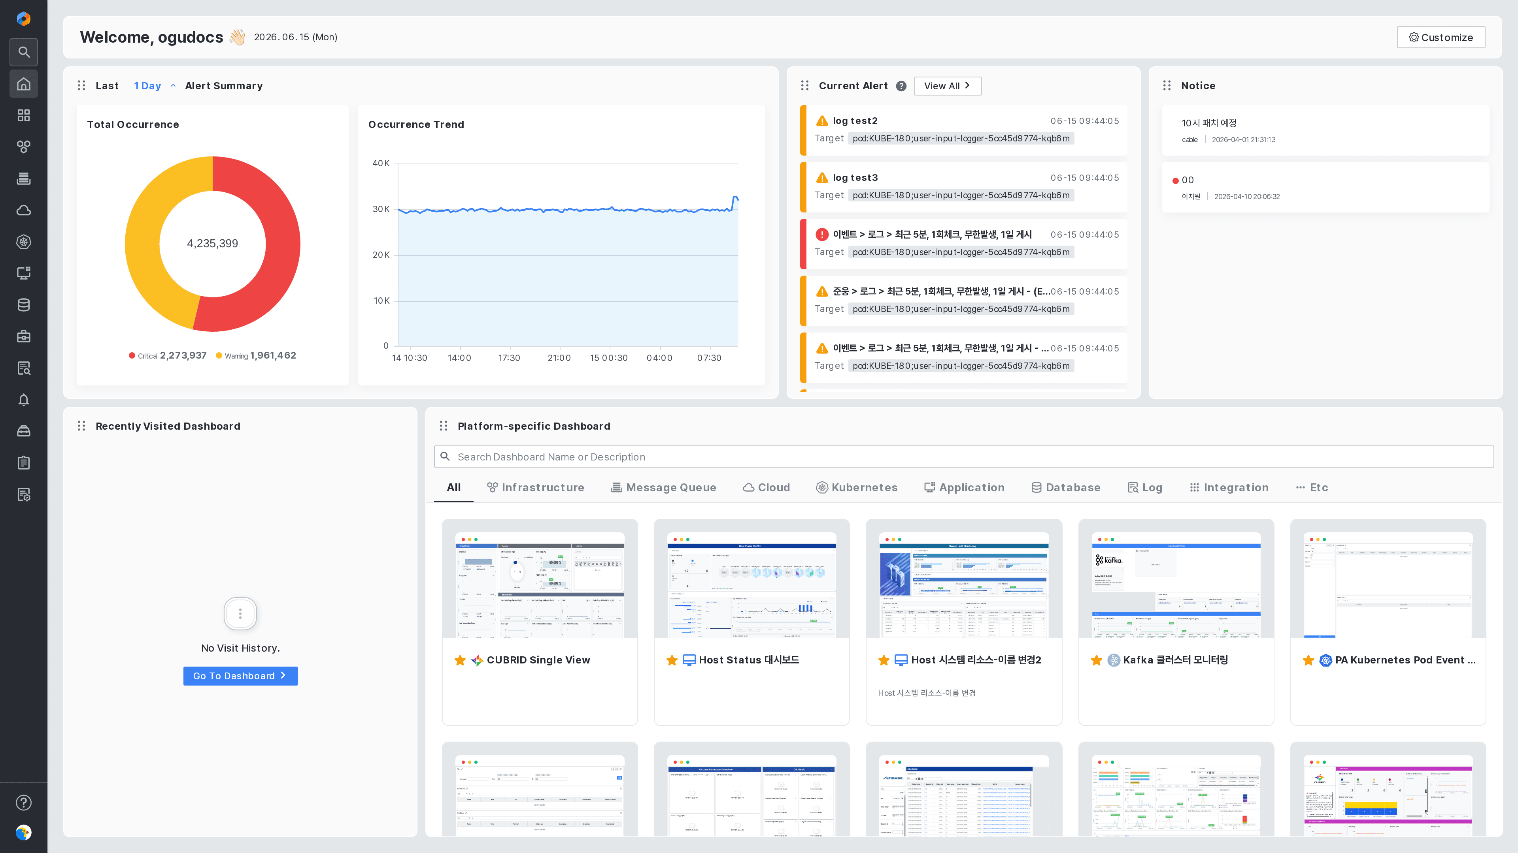1518x853 pixels.
Task: Click the Search Dashboard Name input field
Action: [x=963, y=457]
